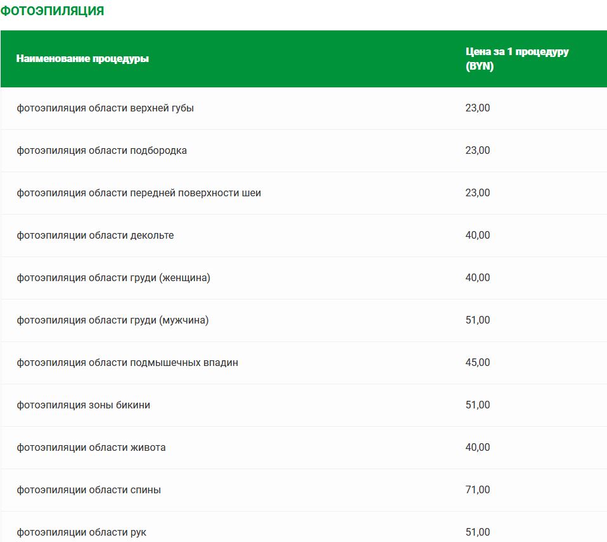Click the зоны бикини procedure name

[x=84, y=405]
